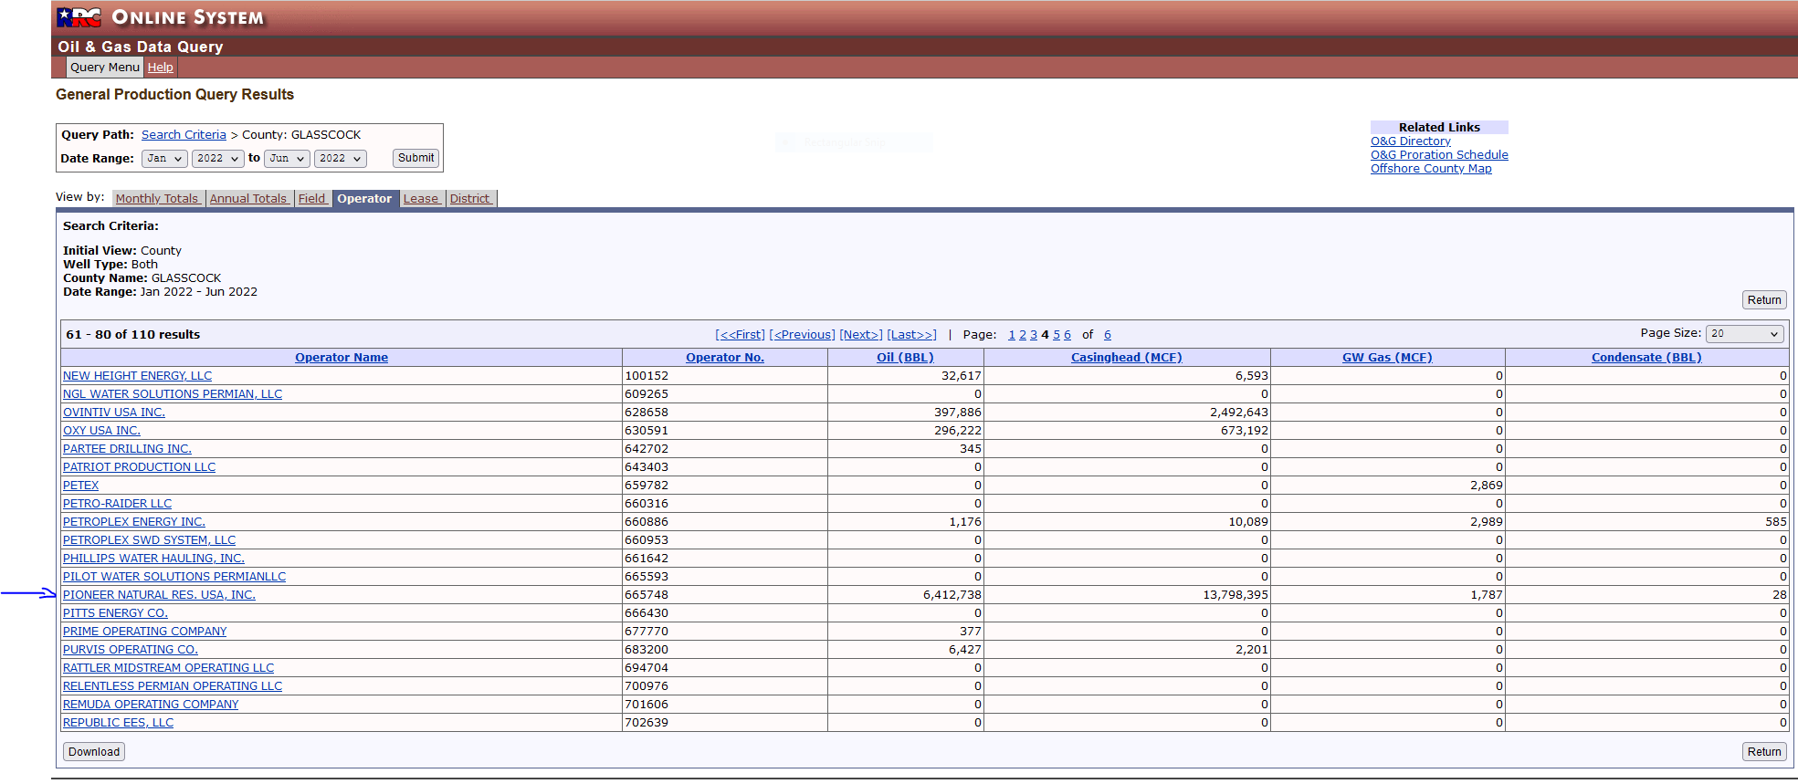Sort by Casinghead (MCF) column
Image resolution: width=1798 pixels, height=784 pixels.
(x=1127, y=358)
